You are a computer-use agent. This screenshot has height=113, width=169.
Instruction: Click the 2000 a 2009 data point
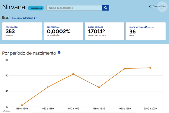pos(150,68)
